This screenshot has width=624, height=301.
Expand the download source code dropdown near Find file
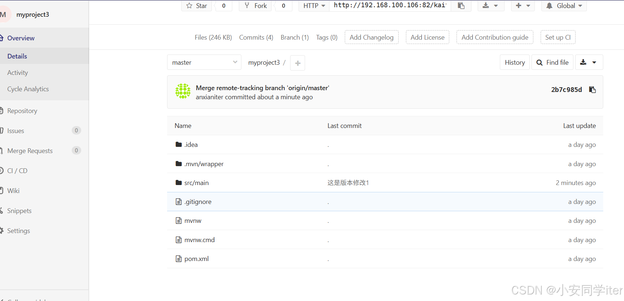(589, 63)
